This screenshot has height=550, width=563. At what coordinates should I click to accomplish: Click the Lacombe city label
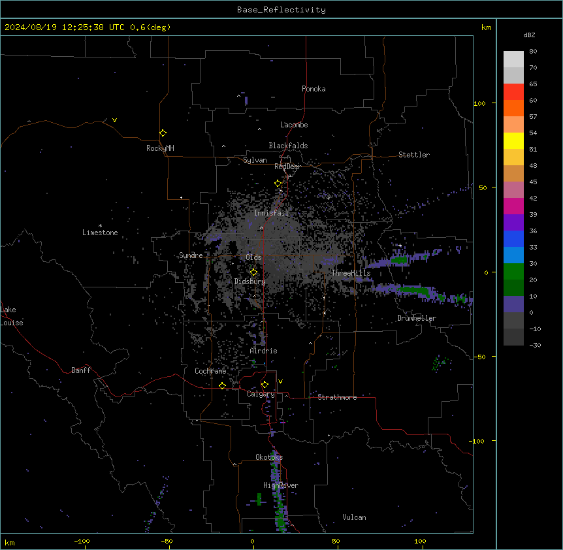click(294, 125)
